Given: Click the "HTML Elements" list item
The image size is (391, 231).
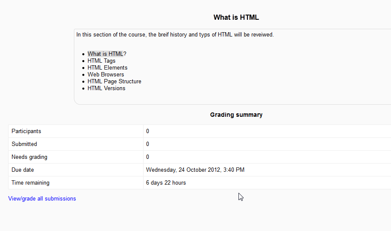Looking at the screenshot, I should (x=107, y=68).
